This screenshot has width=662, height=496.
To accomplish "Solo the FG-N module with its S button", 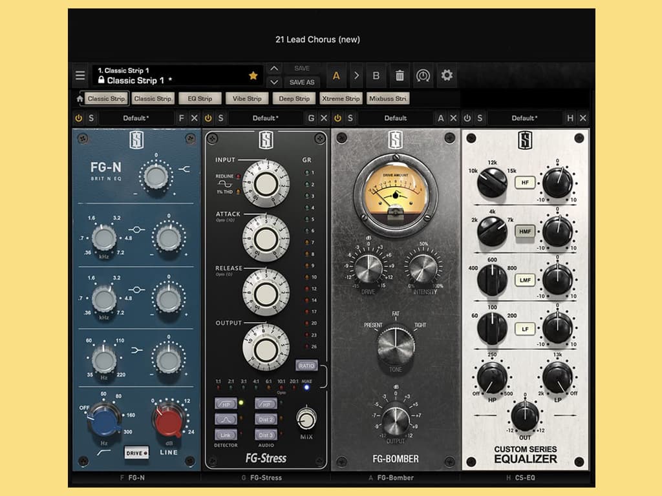I will click(x=91, y=118).
